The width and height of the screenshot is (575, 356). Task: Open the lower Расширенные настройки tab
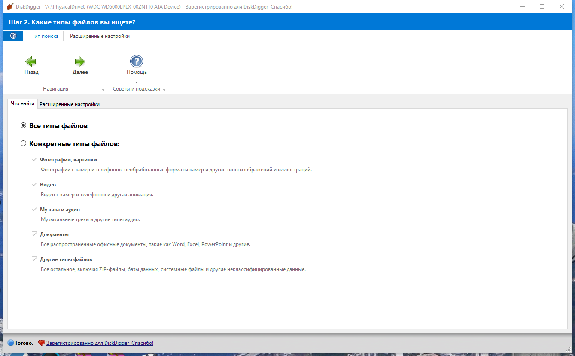(x=70, y=104)
